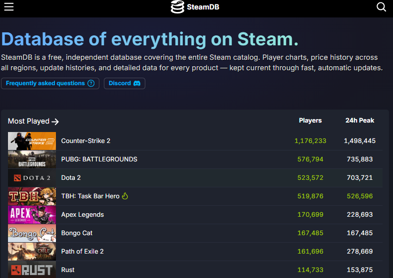This screenshot has height=278, width=393.
Task: Open the Counter-Strike 2 thumbnail
Action: tap(32, 141)
